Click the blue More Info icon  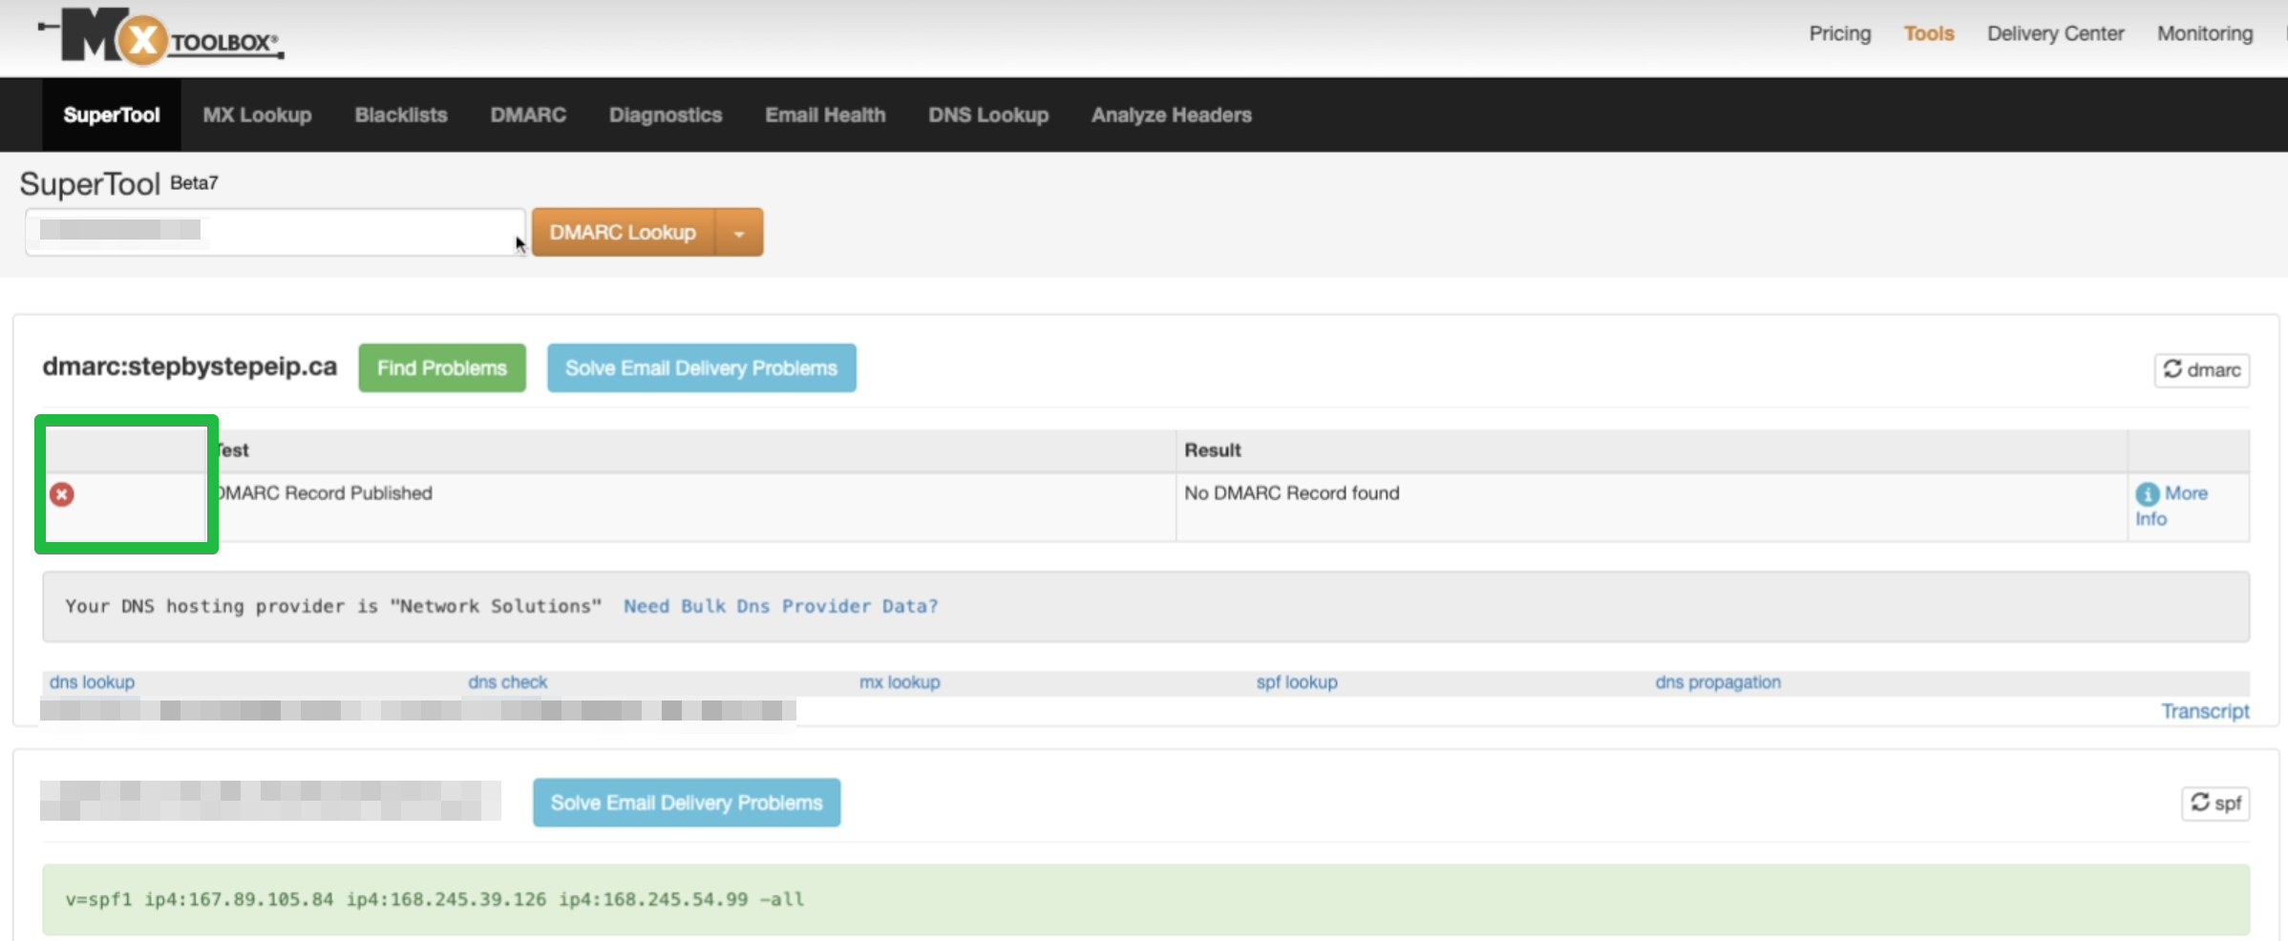click(x=2148, y=493)
